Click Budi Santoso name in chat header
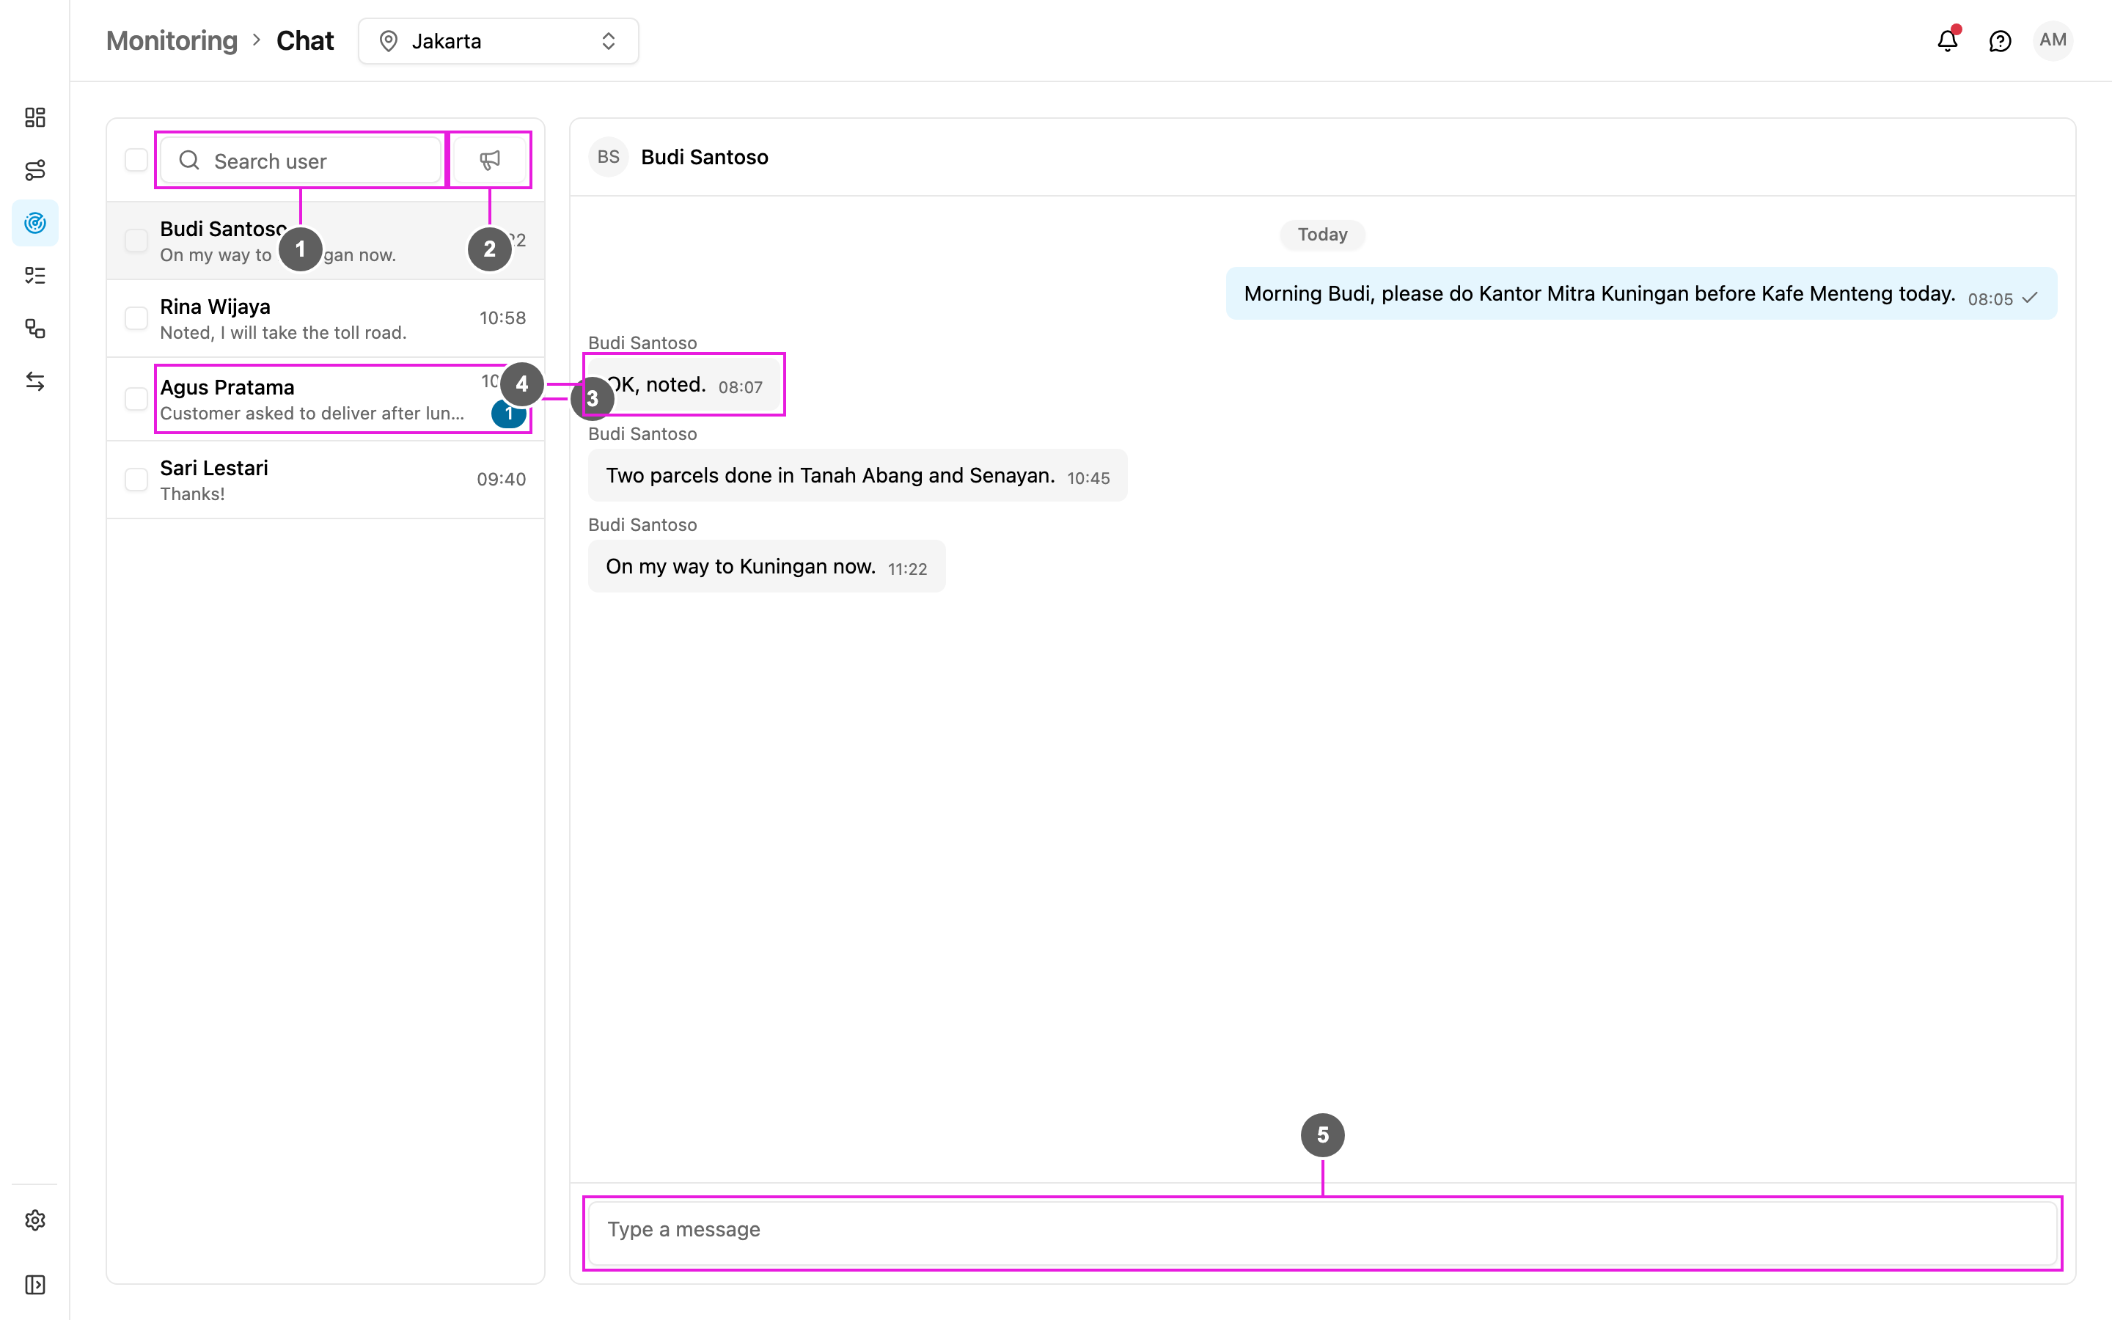Viewport: 2112px width, 1320px height. coord(704,157)
